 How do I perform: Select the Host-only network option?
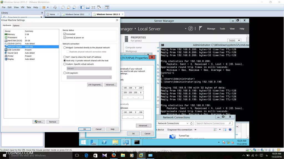pos(65,60)
